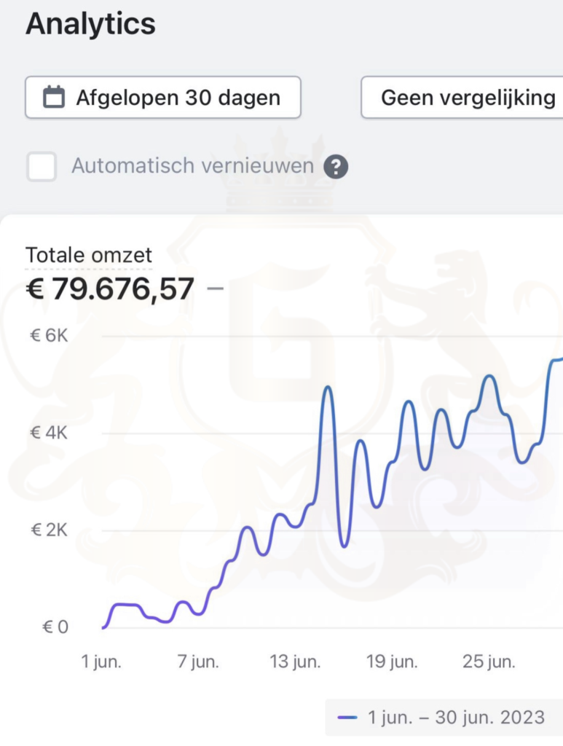This screenshot has height=746, width=563.
Task: Select the 1 jun. axis date label
Action: pyautogui.click(x=101, y=661)
